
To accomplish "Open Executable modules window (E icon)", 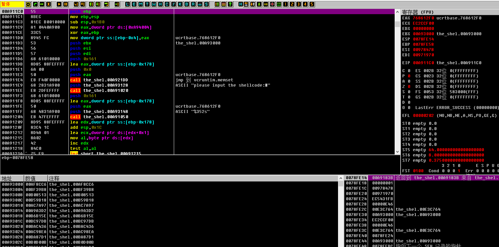I will point(134,4).
